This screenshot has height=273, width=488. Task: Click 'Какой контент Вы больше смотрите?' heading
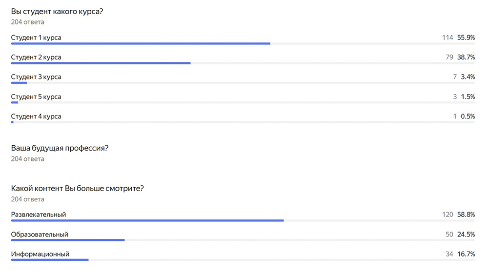click(x=77, y=188)
